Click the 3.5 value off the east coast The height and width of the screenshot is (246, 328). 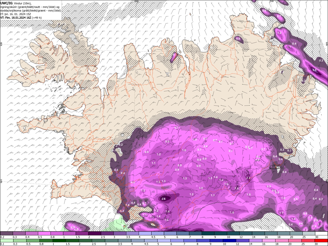coord(314,70)
